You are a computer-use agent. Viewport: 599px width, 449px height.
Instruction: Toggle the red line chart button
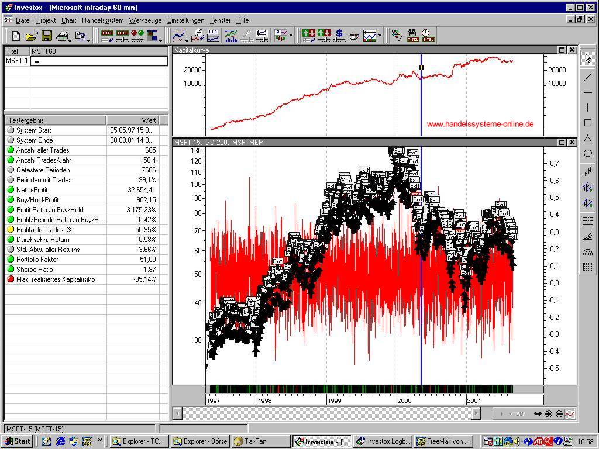pyautogui.click(x=570, y=413)
